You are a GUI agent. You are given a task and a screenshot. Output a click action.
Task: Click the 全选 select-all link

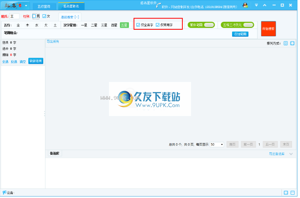(5, 62)
